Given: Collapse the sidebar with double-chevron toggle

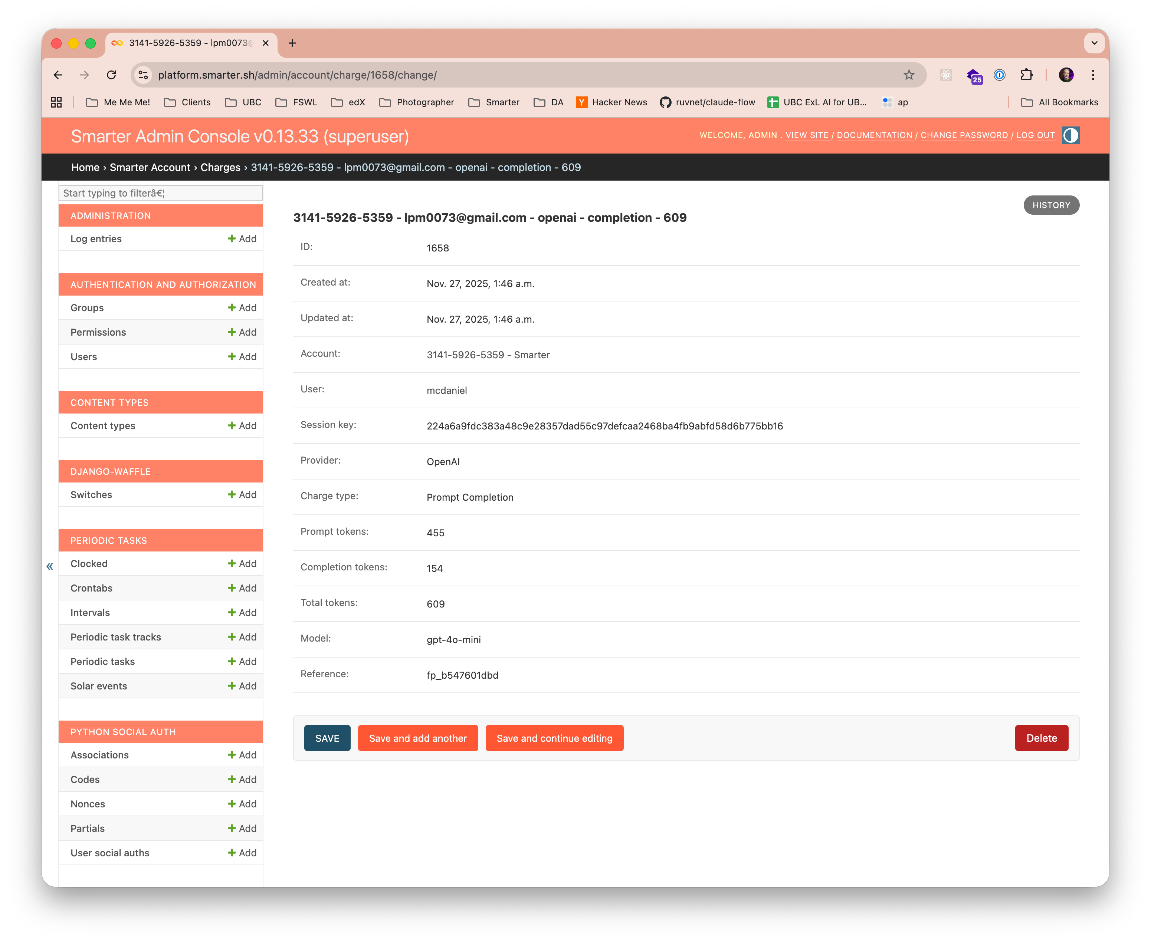Looking at the screenshot, I should (x=50, y=567).
